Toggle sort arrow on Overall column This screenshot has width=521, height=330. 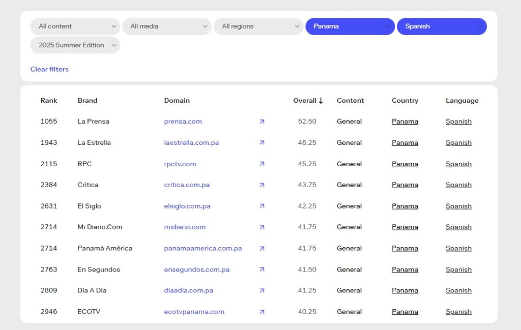pyautogui.click(x=321, y=101)
